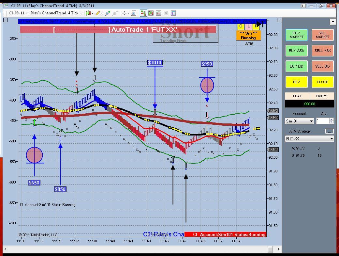Screen dimensions: 339x256
Task: Click the left F marker box
Action: 6,20
